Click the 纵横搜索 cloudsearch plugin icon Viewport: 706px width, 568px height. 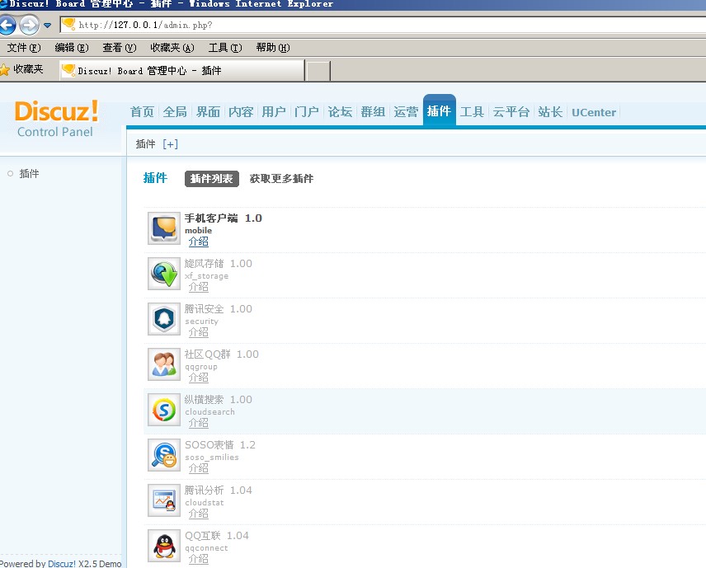pyautogui.click(x=164, y=410)
